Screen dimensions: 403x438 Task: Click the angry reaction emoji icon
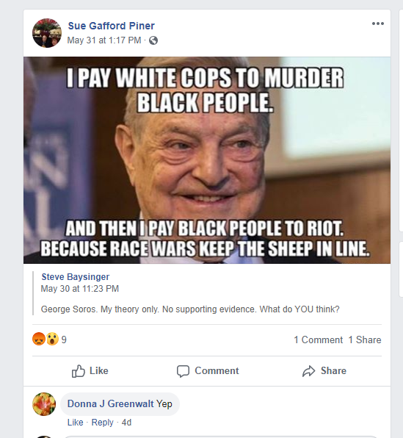(x=39, y=339)
